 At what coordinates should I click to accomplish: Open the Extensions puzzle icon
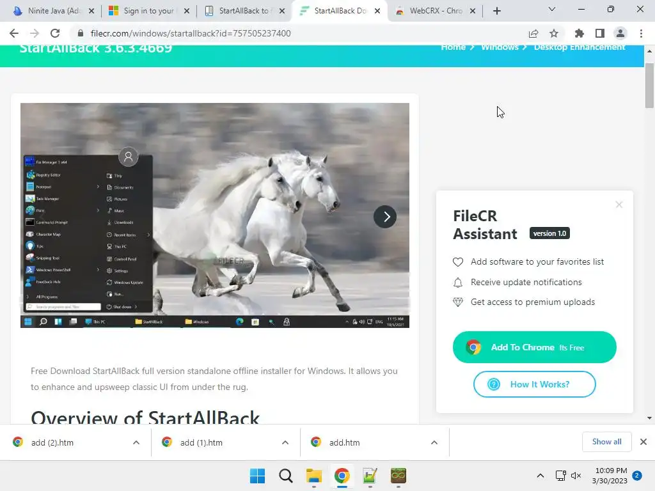coord(579,33)
